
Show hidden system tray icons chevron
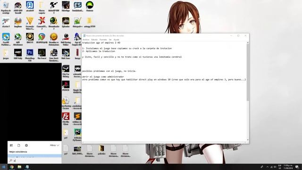(268, 167)
